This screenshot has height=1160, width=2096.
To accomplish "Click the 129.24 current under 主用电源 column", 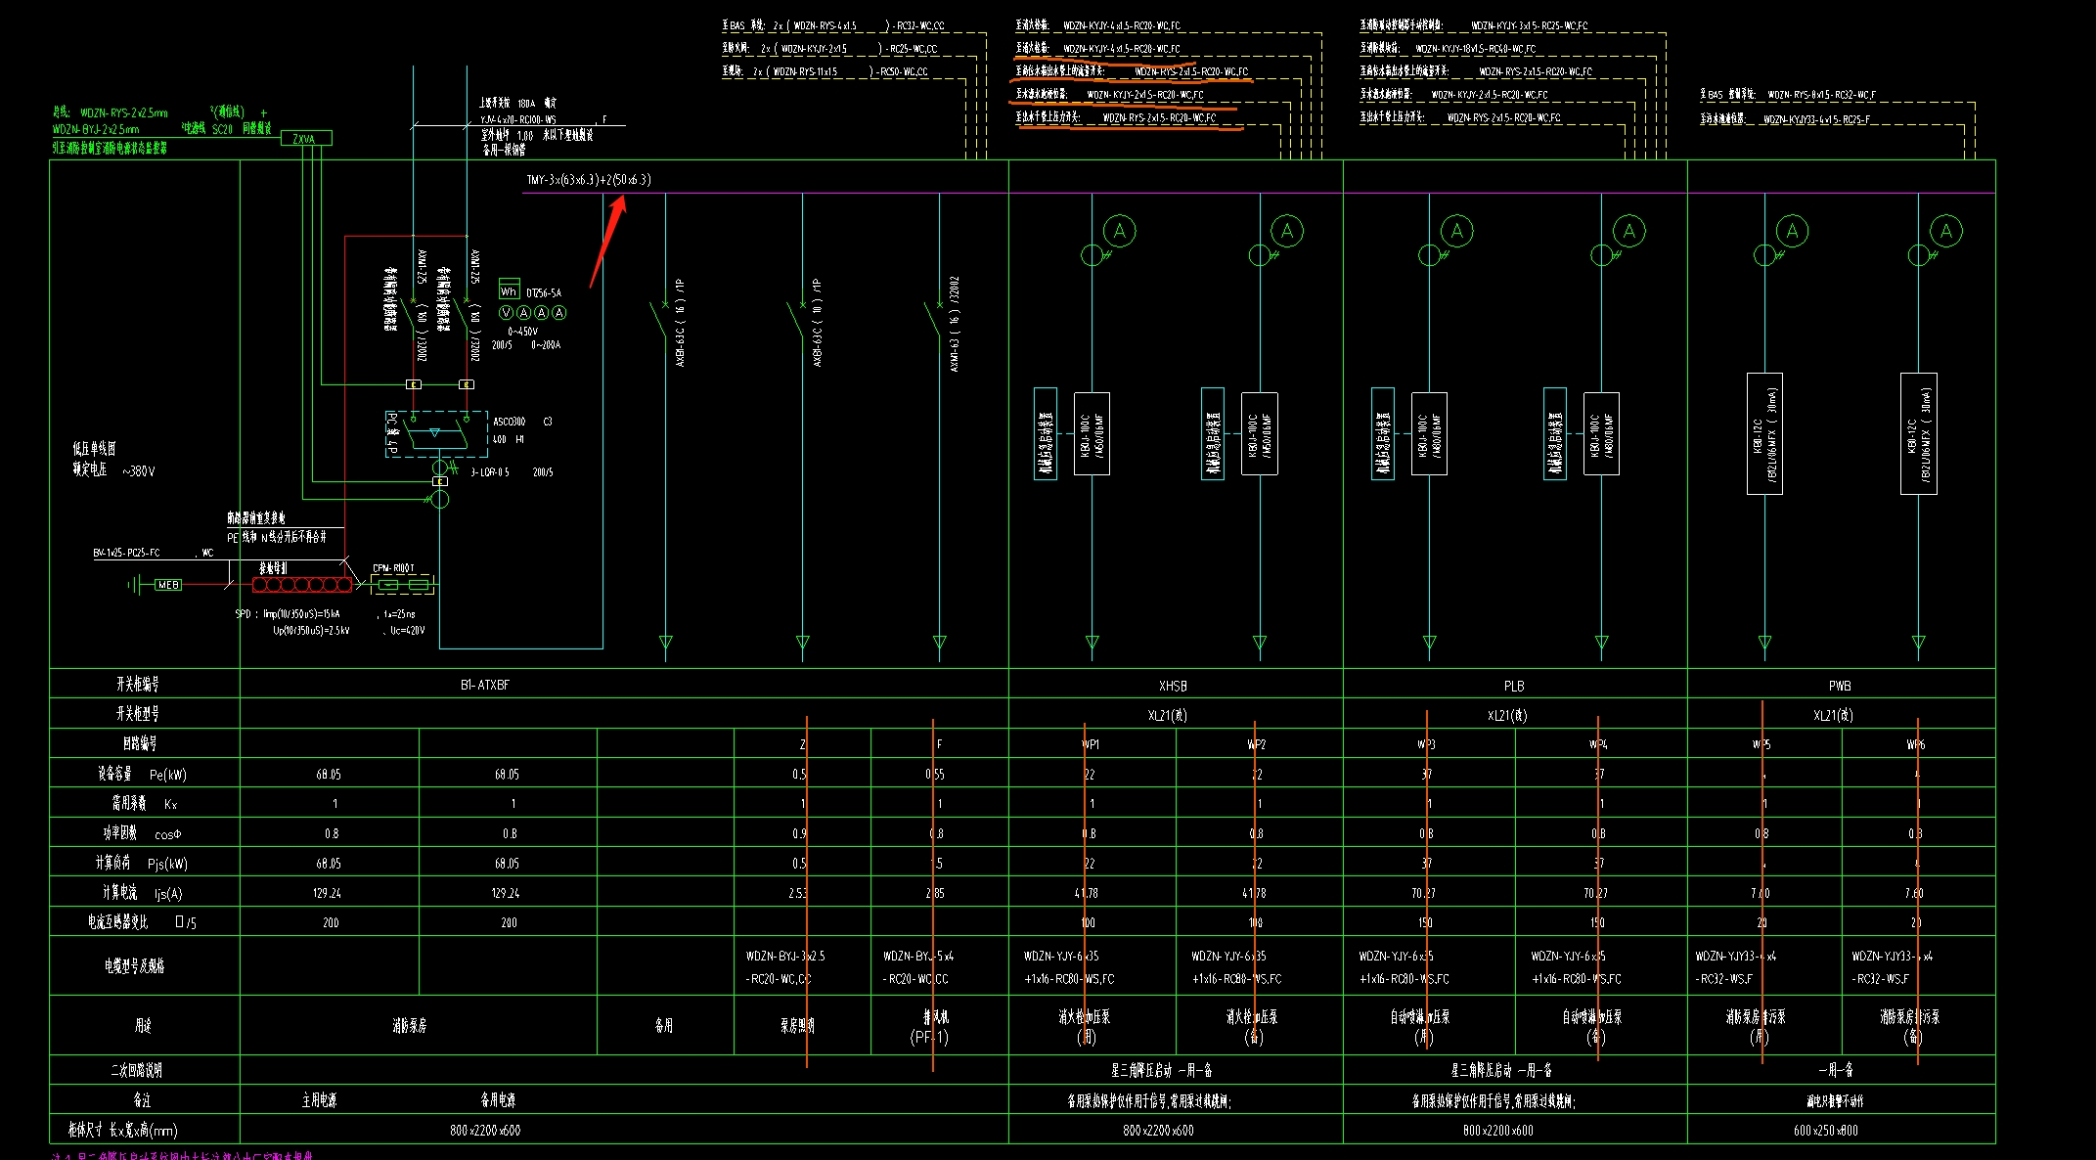I will click(x=327, y=893).
